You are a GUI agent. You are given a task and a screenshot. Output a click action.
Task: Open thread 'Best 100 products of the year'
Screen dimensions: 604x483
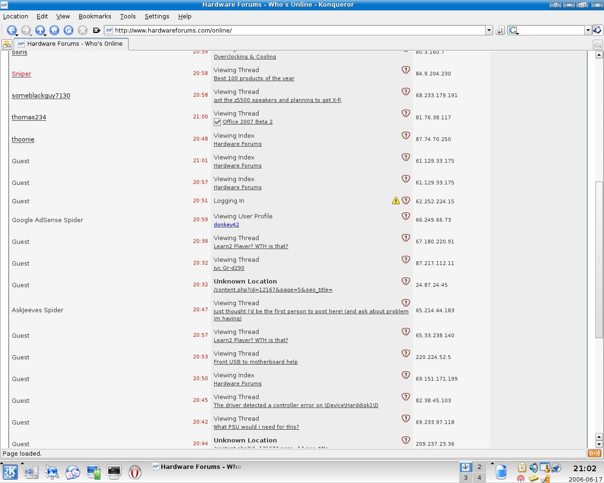click(254, 78)
